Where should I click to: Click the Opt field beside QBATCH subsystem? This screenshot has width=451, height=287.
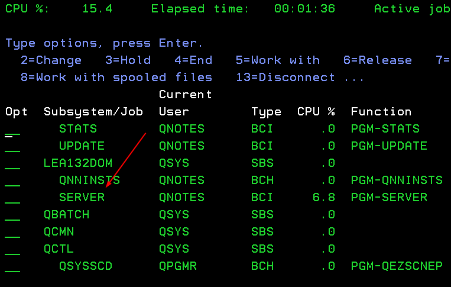[x=12, y=215]
